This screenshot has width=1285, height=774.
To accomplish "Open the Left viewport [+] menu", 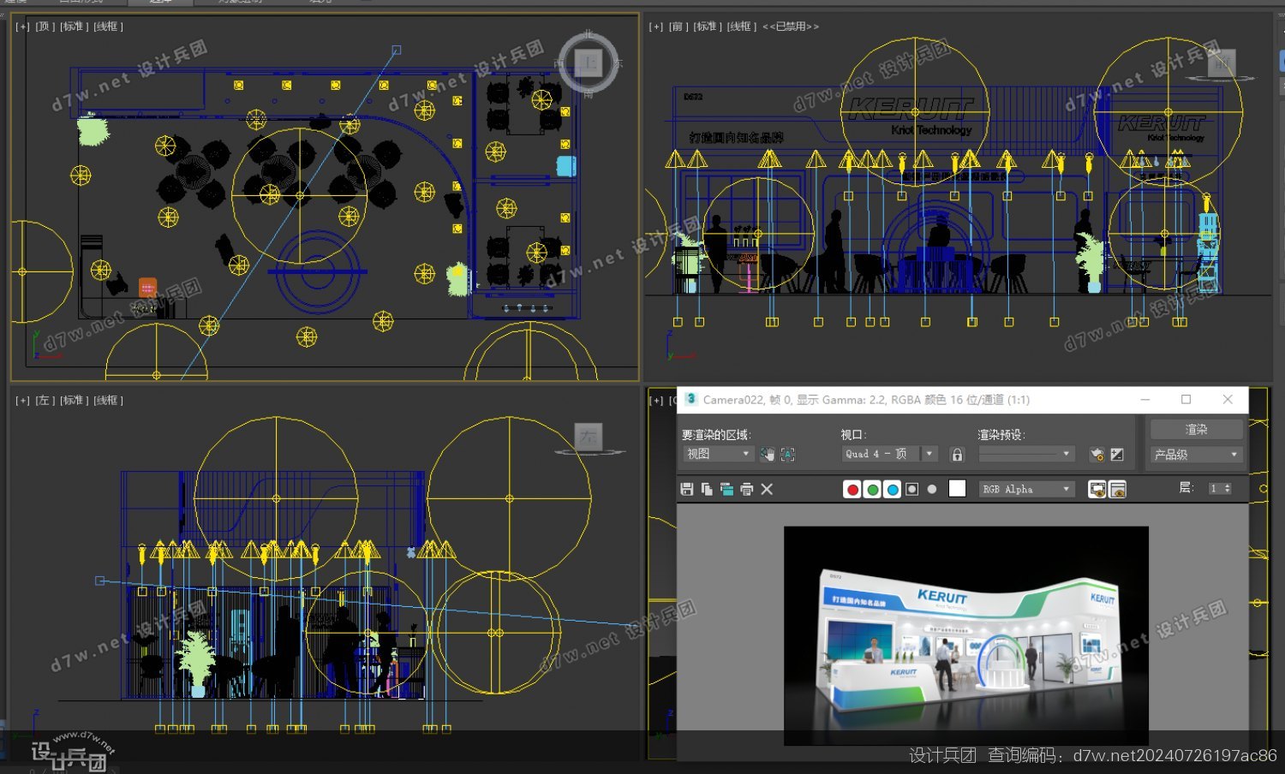I will point(22,400).
